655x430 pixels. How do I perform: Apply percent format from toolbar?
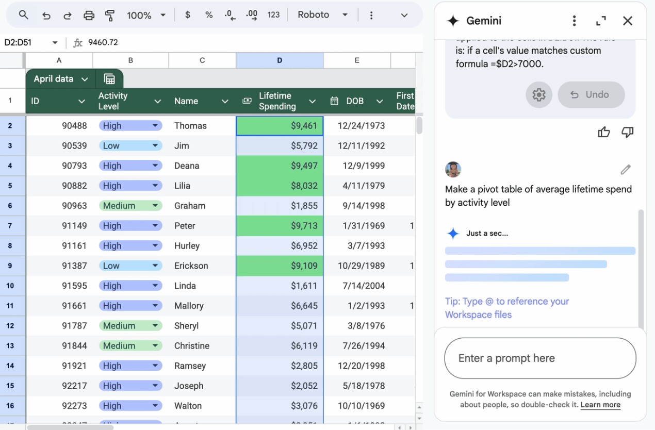(x=209, y=15)
